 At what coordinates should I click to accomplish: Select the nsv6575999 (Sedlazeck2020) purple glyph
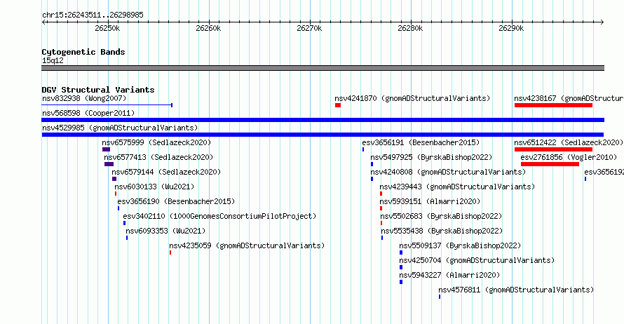tap(106, 149)
